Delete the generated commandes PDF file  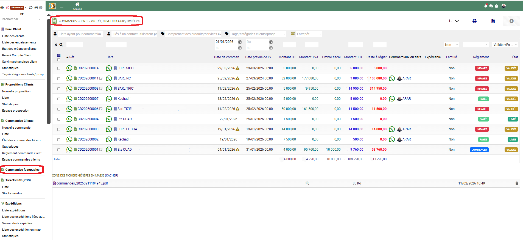(517, 183)
